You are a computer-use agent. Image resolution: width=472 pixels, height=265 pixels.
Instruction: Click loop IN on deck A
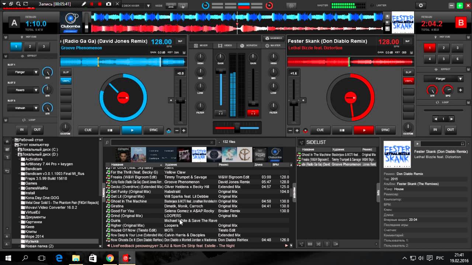coord(22,130)
